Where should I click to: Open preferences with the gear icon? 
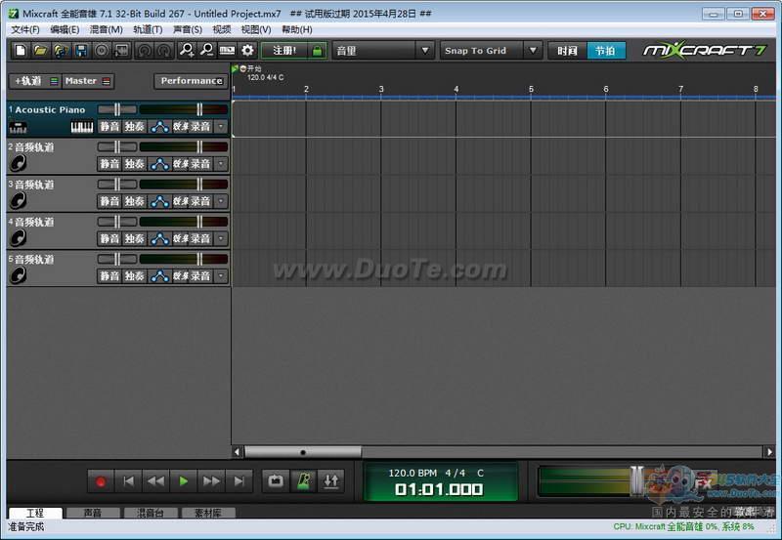coord(248,51)
